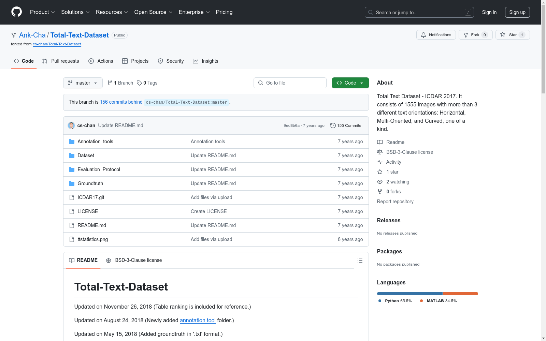Open the Pricing page
This screenshot has height=341, width=546.
pos(224,12)
